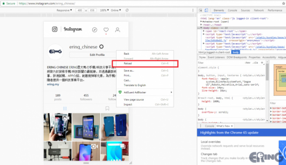
Task: Open the Event Listeners pane tab
Action: (216, 57)
